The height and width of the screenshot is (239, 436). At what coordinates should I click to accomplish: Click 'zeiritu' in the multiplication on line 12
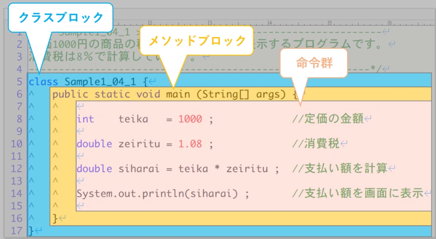[x=247, y=168]
